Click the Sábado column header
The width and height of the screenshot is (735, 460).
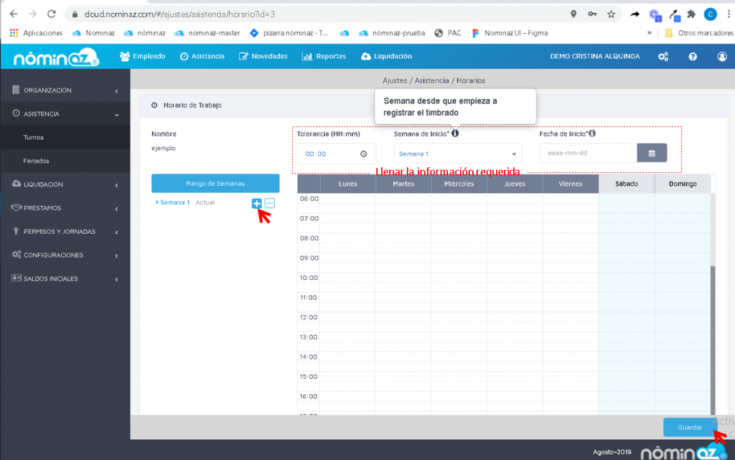[x=626, y=184]
